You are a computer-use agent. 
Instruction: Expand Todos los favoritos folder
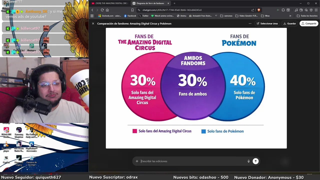tap(307, 16)
